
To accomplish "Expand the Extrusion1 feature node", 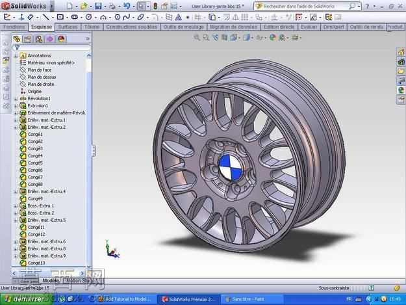I will click(x=16, y=106).
